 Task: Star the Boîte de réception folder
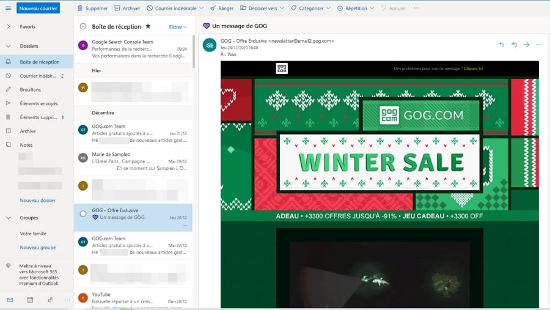click(147, 27)
